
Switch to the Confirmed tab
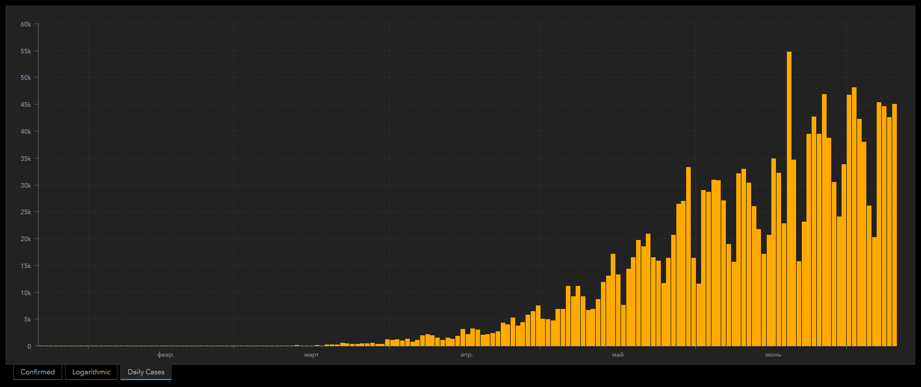[x=37, y=372]
